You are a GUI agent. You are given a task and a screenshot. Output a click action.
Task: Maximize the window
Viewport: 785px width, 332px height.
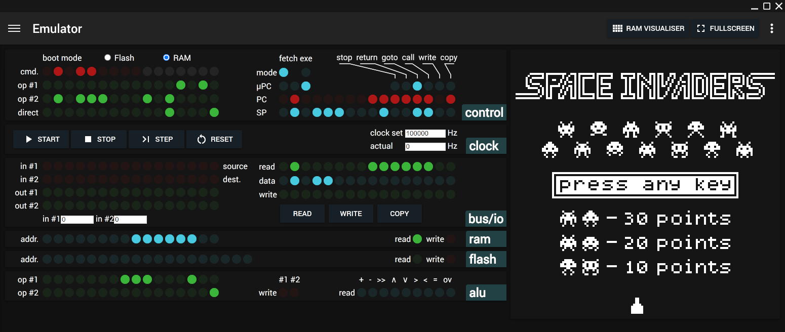coord(767,6)
